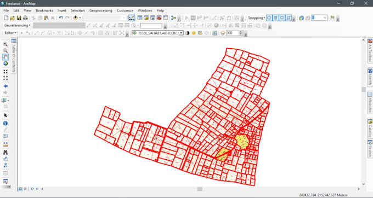Click the Save icon in toolbar
Screen dimensions: 373x198
(x=19, y=18)
